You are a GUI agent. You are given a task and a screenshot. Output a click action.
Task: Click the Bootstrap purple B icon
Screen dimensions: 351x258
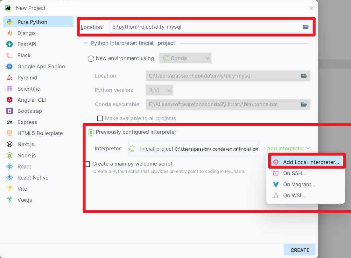pos(10,111)
